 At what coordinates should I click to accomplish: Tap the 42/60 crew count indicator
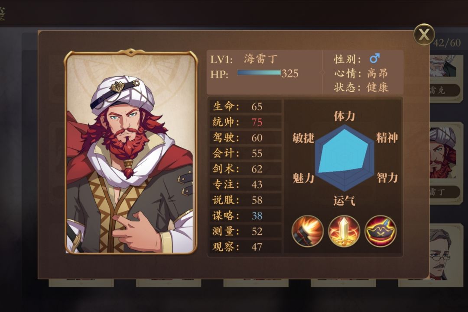(447, 43)
